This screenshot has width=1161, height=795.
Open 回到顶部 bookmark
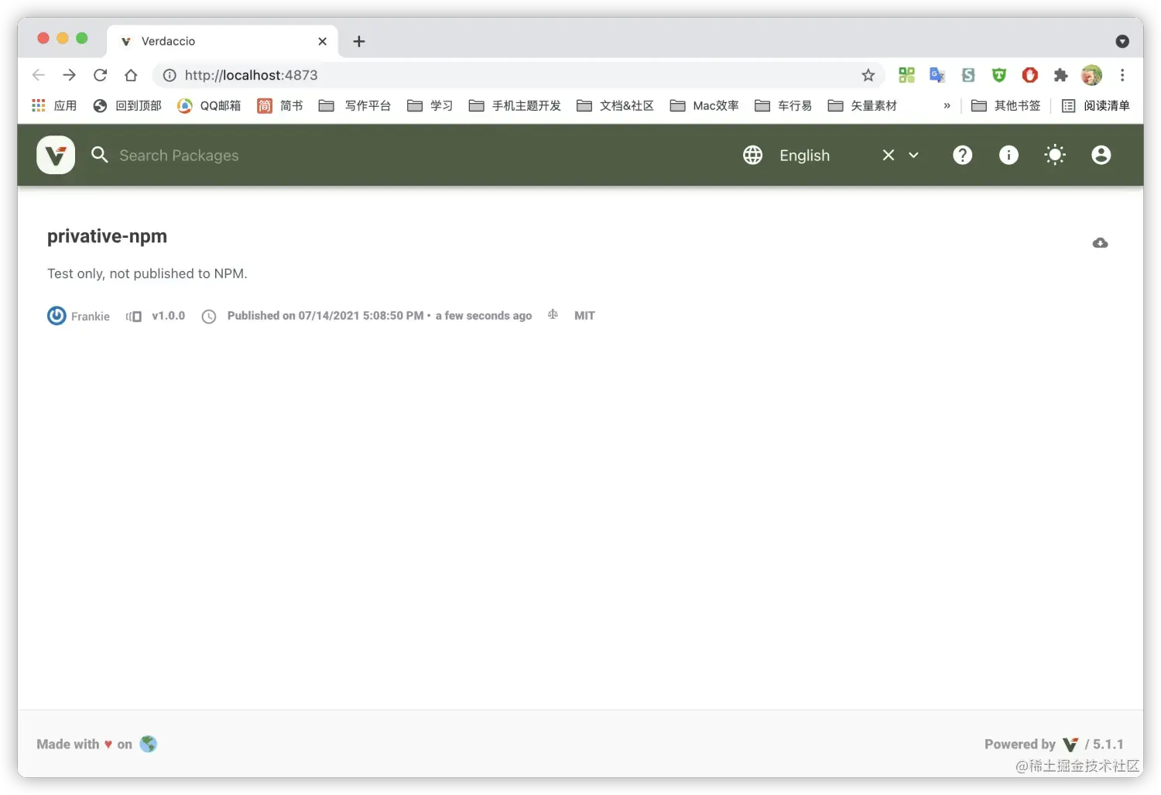[127, 105]
